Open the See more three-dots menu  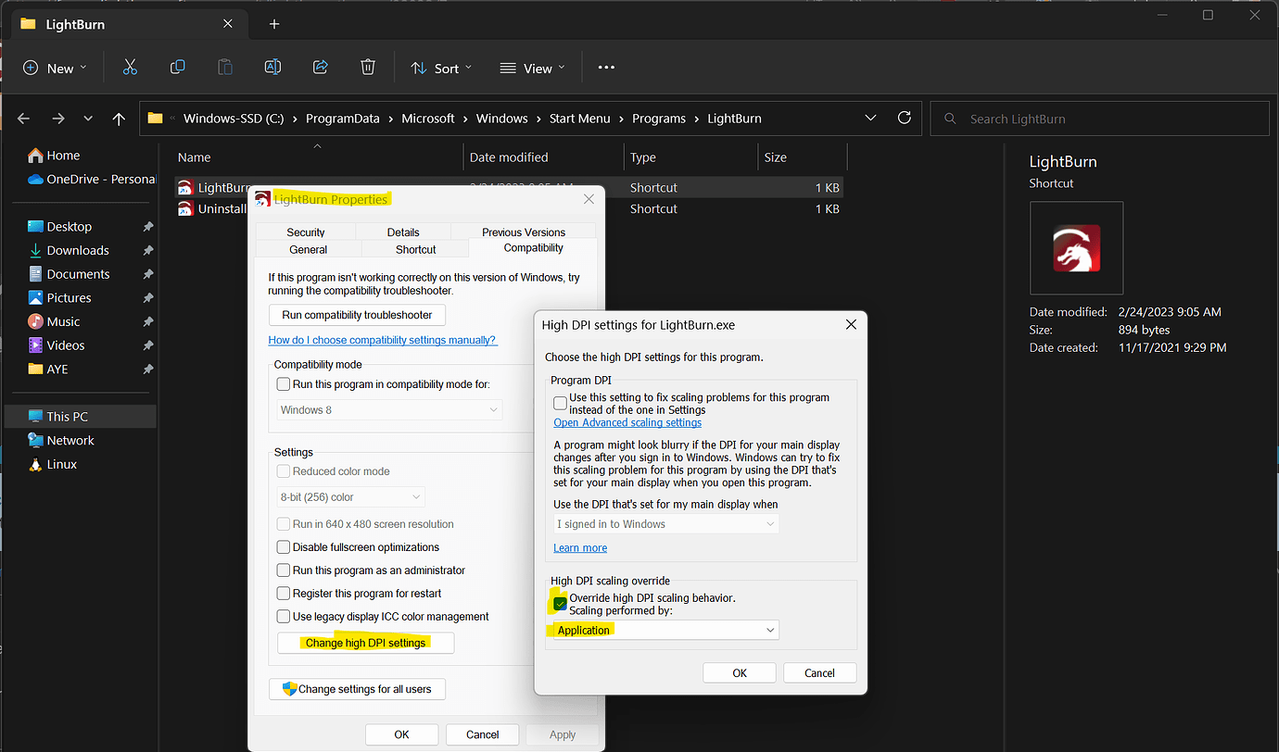point(606,67)
